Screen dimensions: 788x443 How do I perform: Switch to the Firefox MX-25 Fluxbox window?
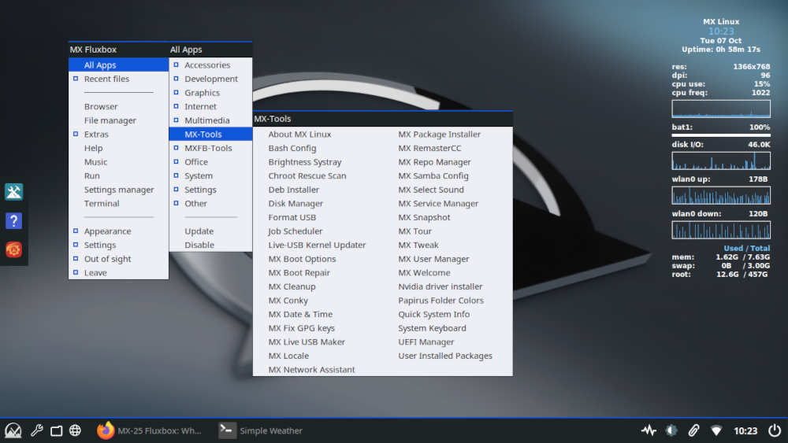click(150, 430)
